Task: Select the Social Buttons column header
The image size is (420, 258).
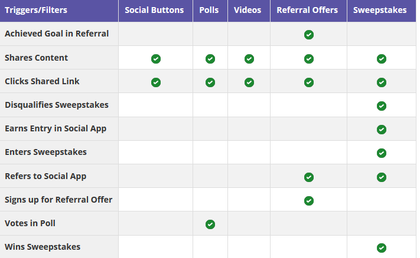Action: (x=154, y=11)
